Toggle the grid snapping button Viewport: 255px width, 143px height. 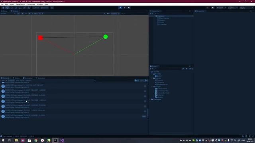[52, 8]
